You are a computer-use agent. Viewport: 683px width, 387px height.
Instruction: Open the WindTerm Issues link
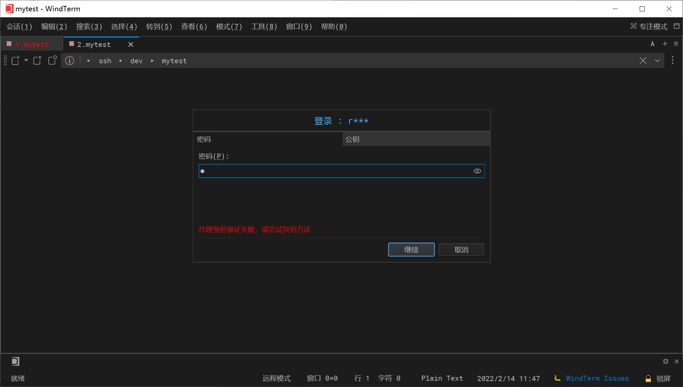[597, 378]
